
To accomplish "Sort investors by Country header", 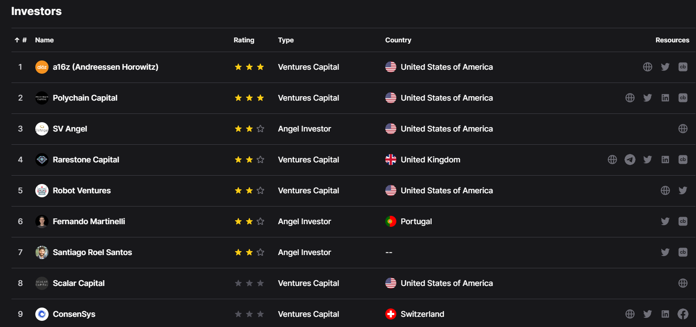I will coord(398,40).
